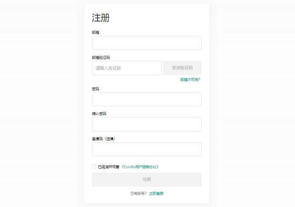Select the 确认密码 confirm password field

tap(147, 124)
